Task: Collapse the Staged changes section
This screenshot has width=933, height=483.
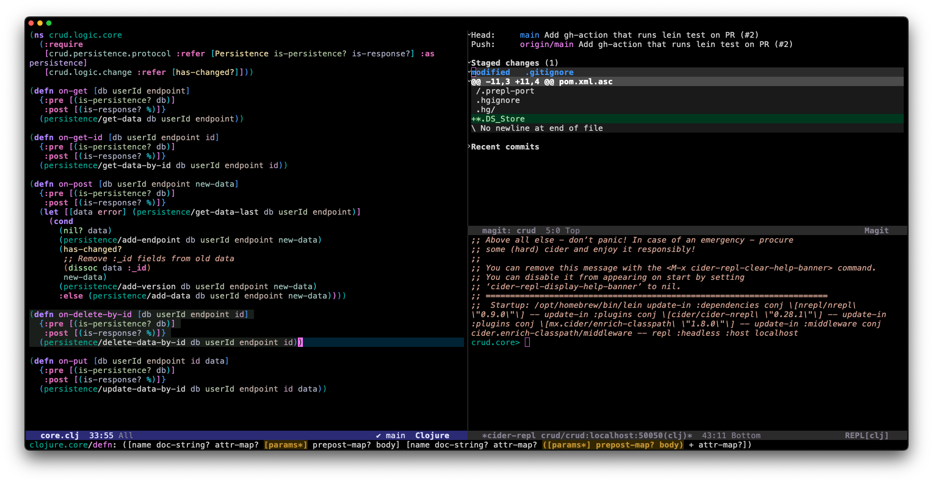Action: pyautogui.click(x=469, y=62)
